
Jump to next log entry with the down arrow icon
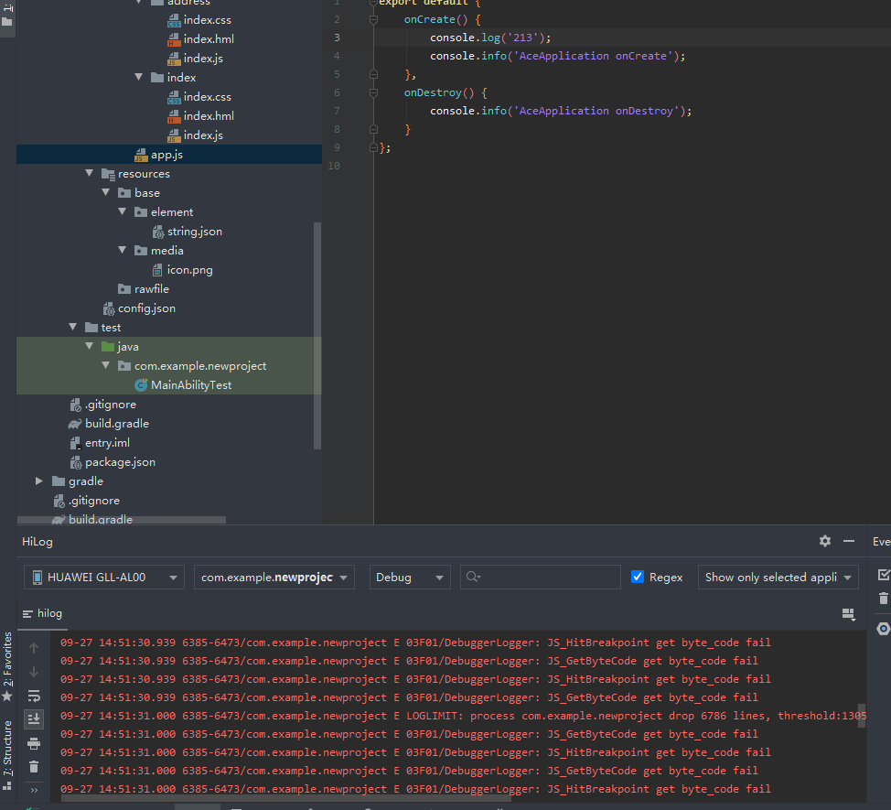[x=34, y=672]
